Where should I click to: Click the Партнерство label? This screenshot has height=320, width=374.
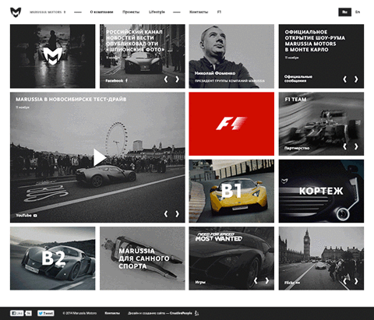point(297,148)
